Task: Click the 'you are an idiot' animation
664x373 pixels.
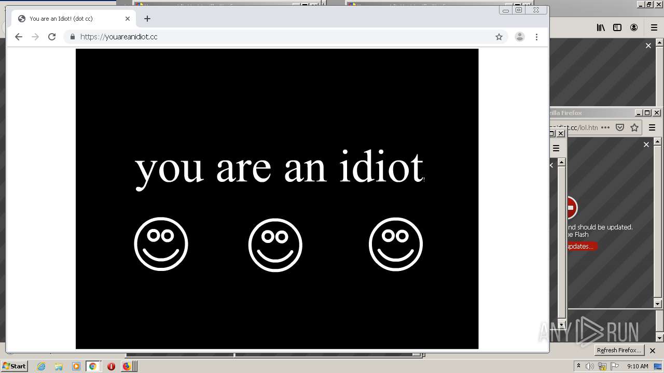Action: click(x=277, y=199)
